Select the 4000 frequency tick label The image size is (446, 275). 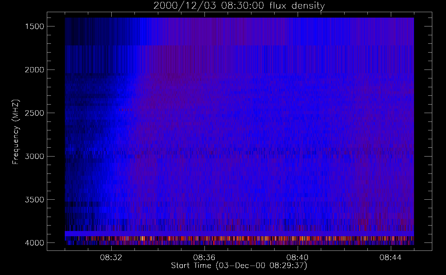[x=34, y=243]
